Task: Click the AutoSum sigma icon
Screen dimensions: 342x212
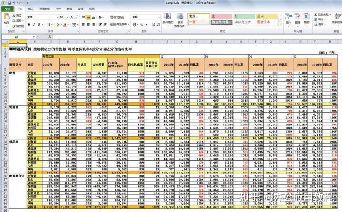Action: pos(315,15)
